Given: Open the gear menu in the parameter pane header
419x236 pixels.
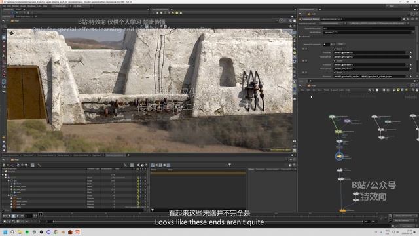Looking at the screenshot, I should pos(404,19).
